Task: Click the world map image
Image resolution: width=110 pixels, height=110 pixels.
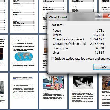Action: [x=24, y=56]
